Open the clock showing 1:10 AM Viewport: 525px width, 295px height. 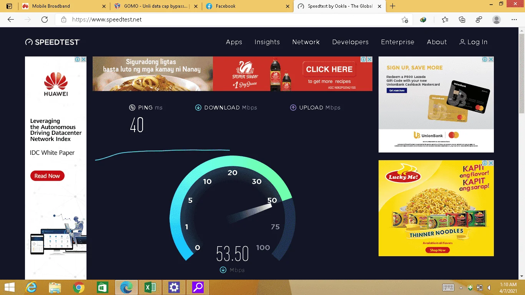click(x=508, y=287)
